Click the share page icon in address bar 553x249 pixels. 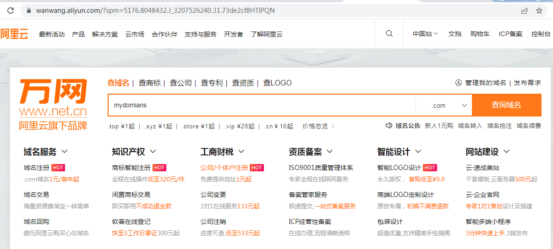click(x=524, y=10)
